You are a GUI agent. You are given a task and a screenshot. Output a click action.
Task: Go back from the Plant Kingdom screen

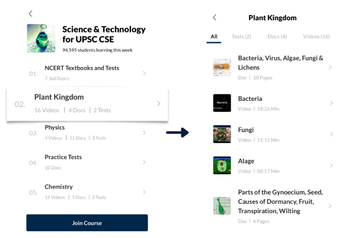click(215, 17)
